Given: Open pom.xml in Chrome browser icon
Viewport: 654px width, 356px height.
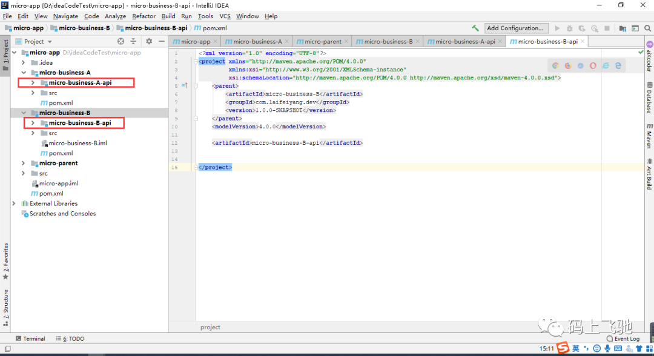Looking at the screenshot, I should click(x=555, y=65).
